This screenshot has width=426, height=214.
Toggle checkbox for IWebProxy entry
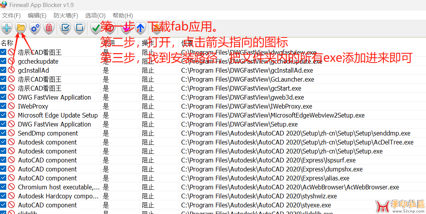4,106
